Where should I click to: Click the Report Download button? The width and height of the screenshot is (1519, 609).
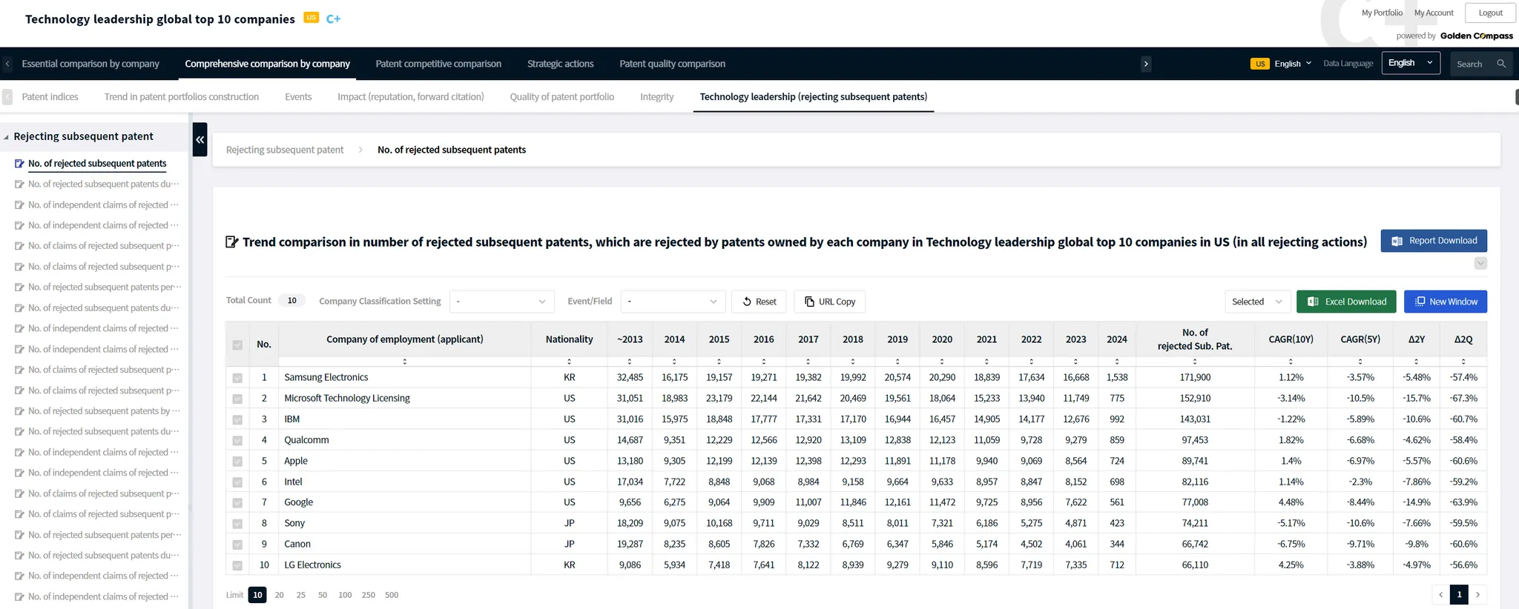(1433, 241)
